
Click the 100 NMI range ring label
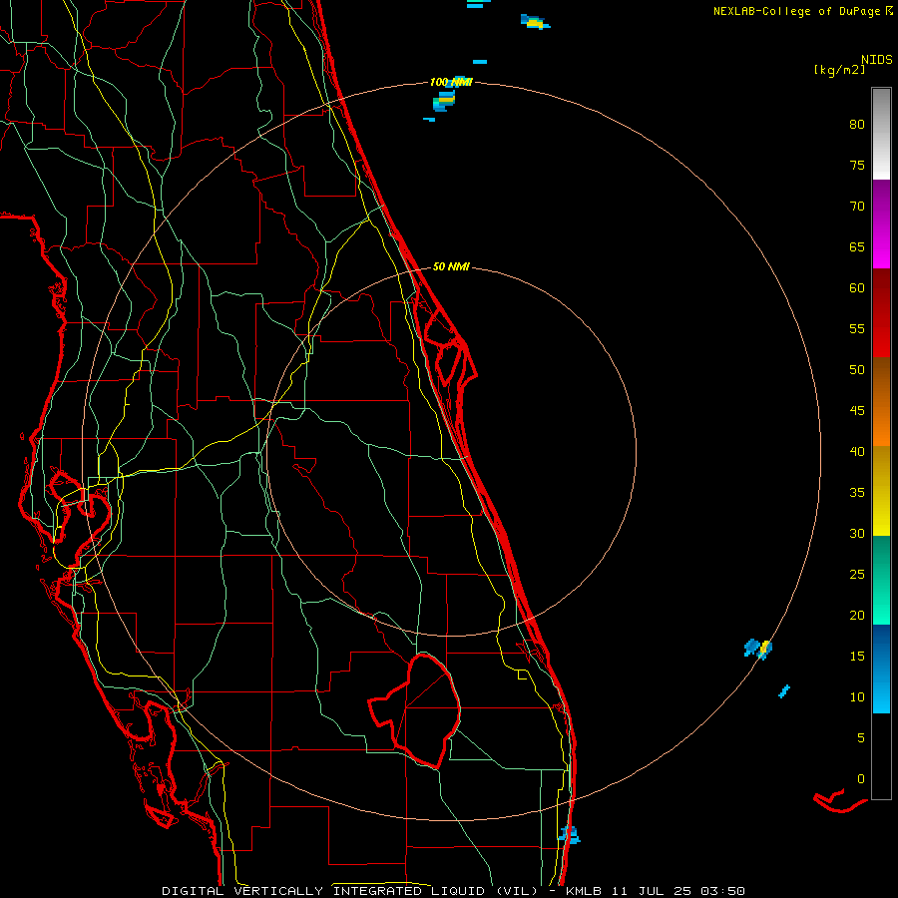[451, 82]
